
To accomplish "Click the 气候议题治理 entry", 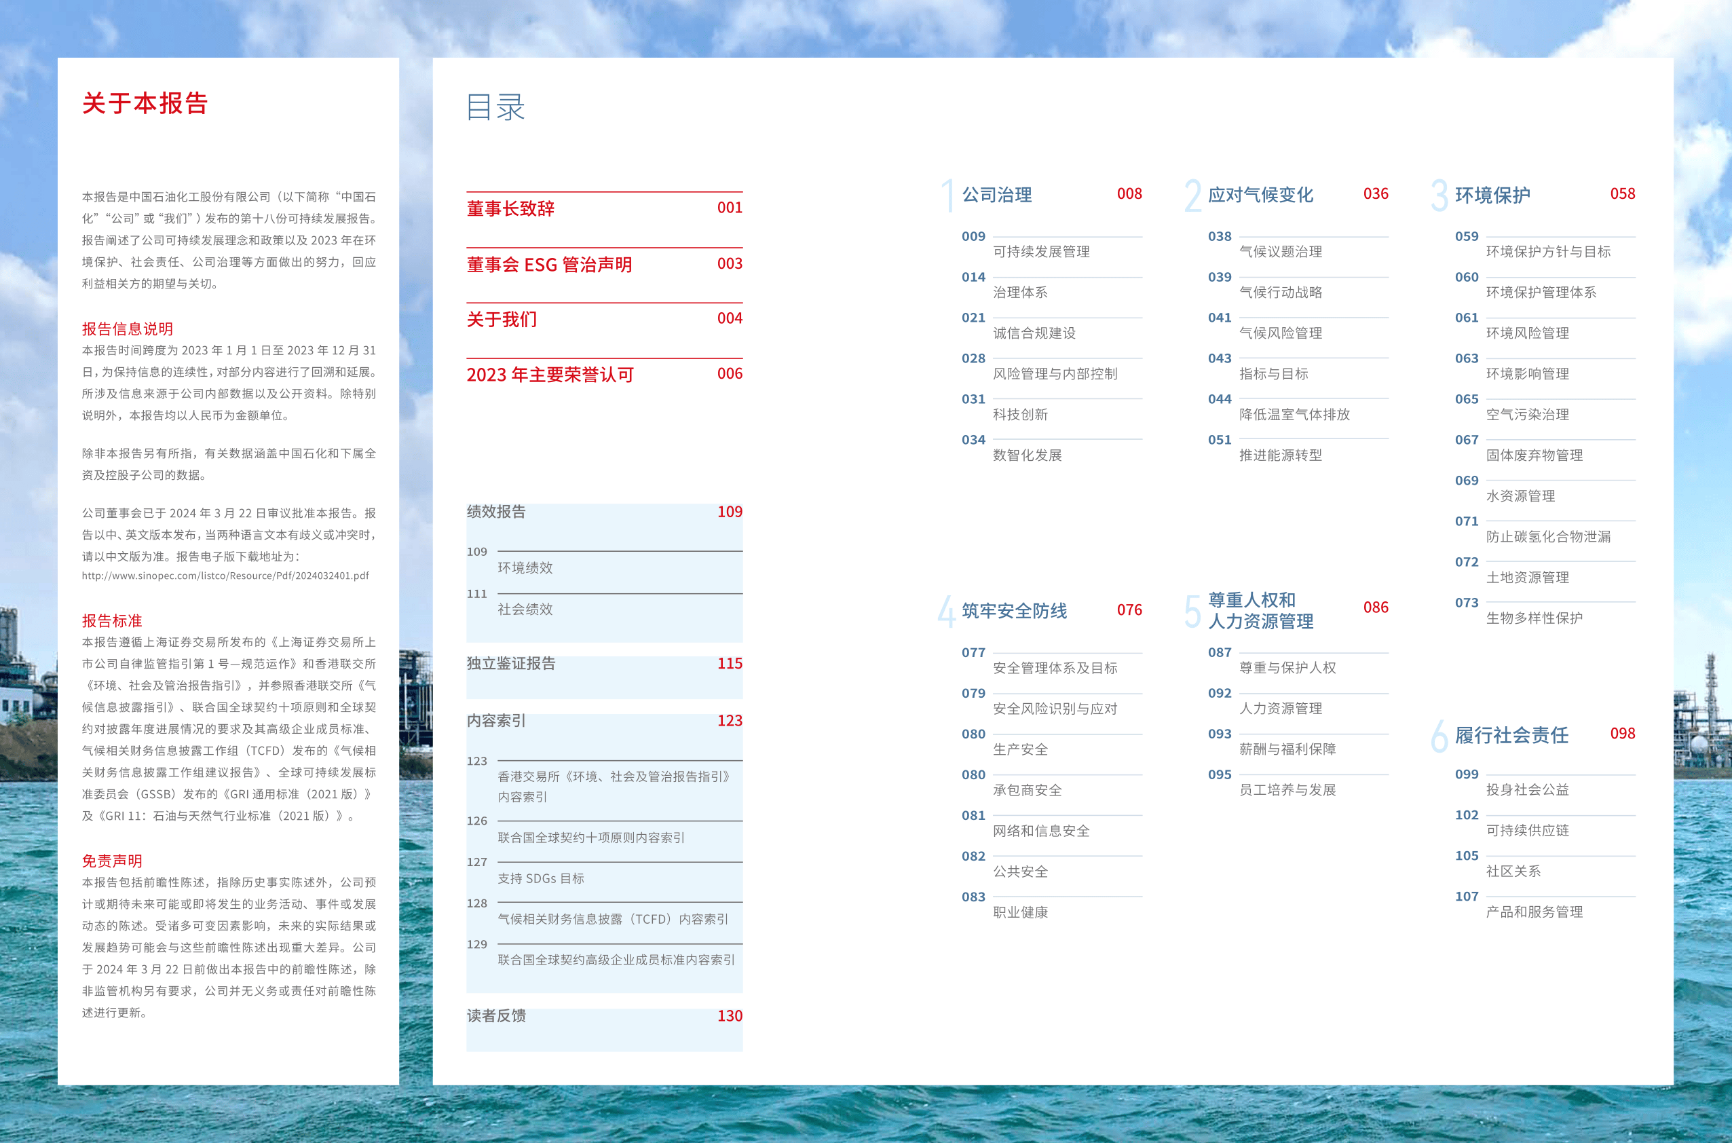I will click(1281, 252).
